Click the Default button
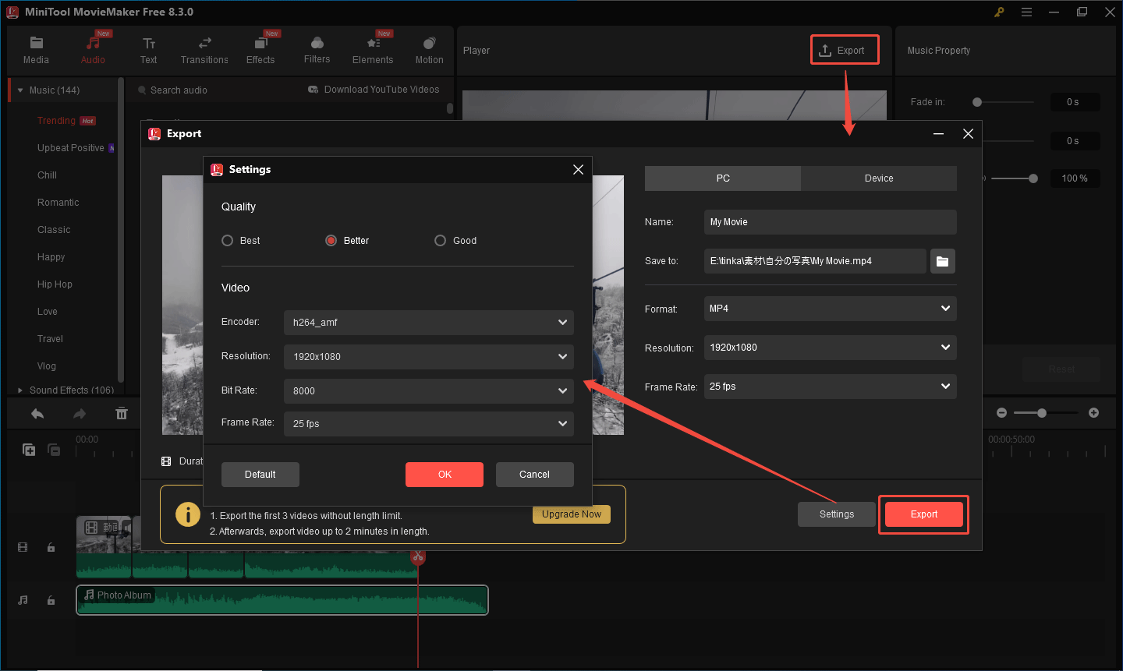The width and height of the screenshot is (1123, 671). click(260, 475)
